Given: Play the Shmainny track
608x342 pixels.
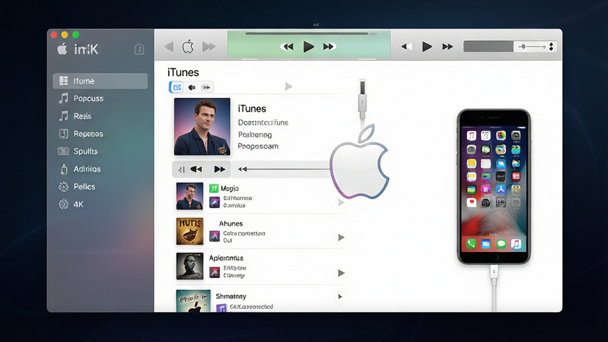Looking at the screenshot, I should tap(340, 297).
